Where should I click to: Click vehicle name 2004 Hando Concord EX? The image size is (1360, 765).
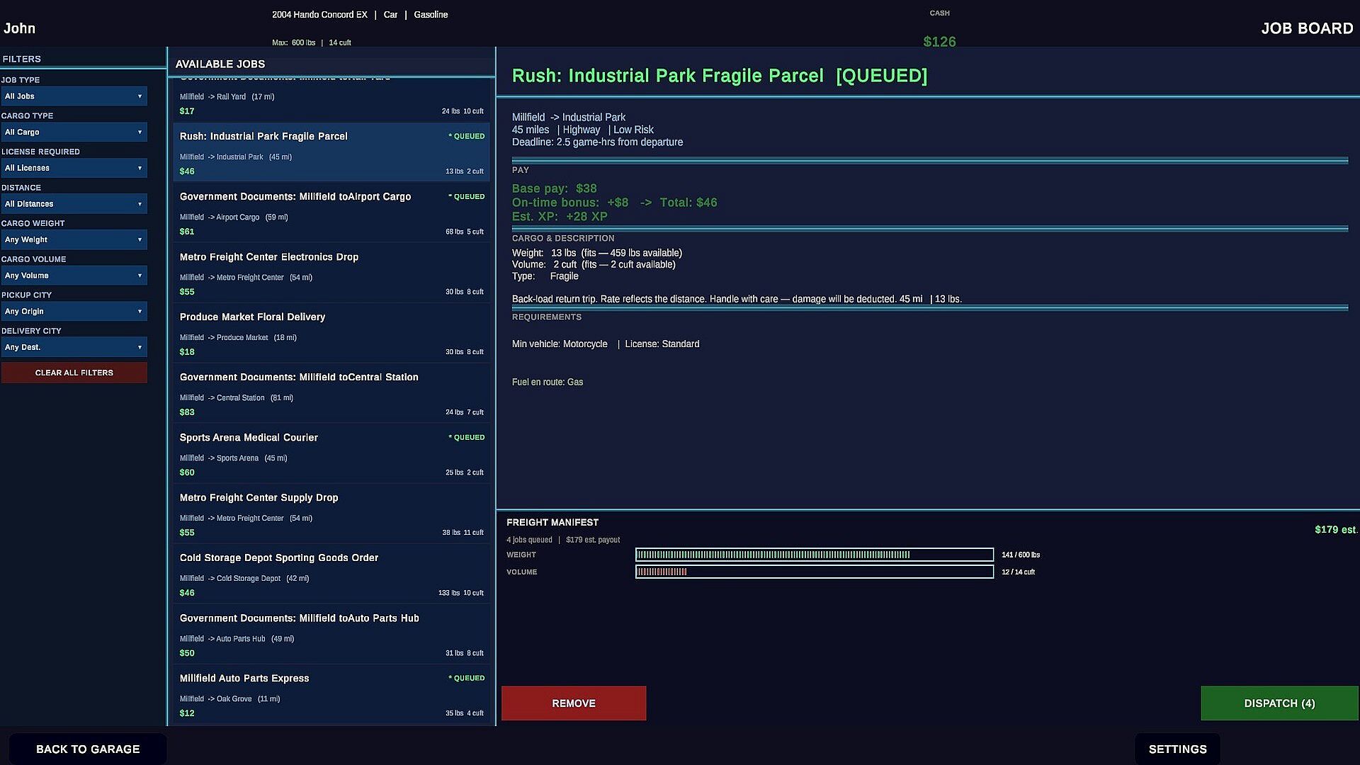tap(319, 14)
